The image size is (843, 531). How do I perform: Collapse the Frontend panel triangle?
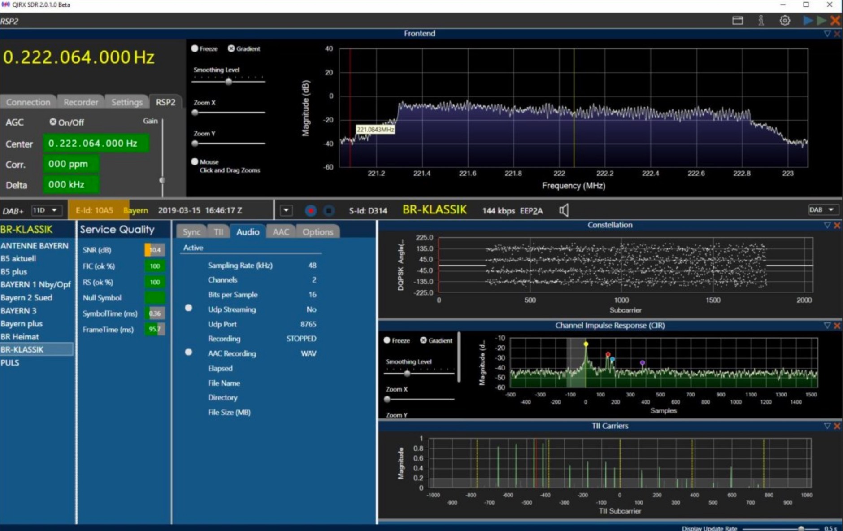point(827,34)
